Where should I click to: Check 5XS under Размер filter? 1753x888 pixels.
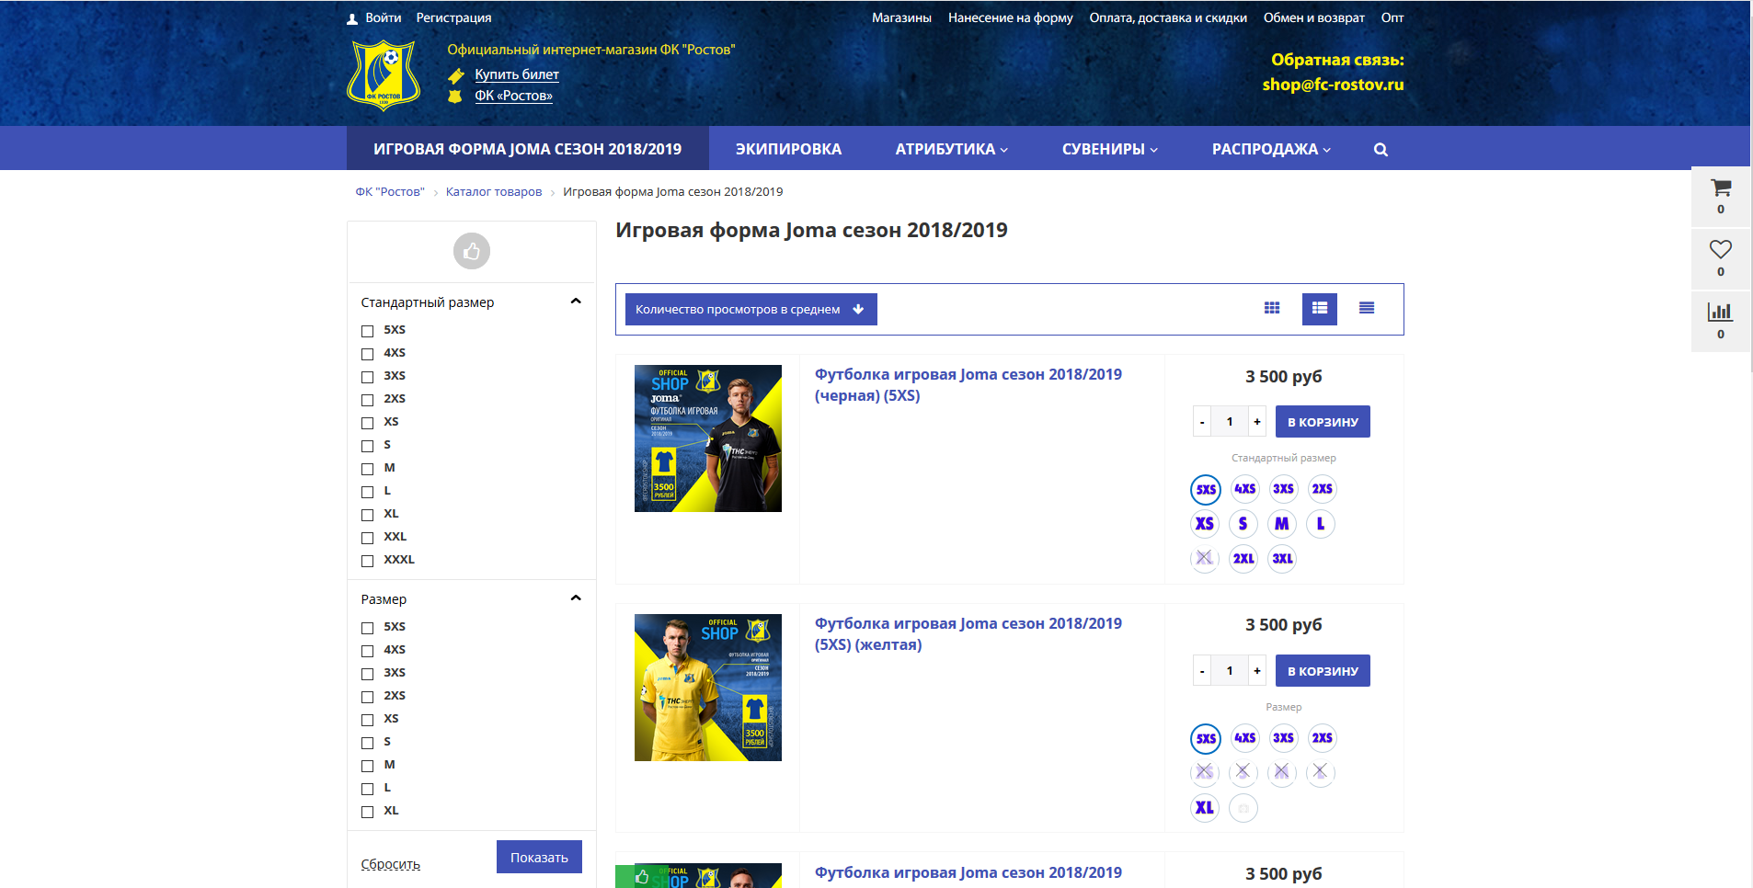click(367, 628)
